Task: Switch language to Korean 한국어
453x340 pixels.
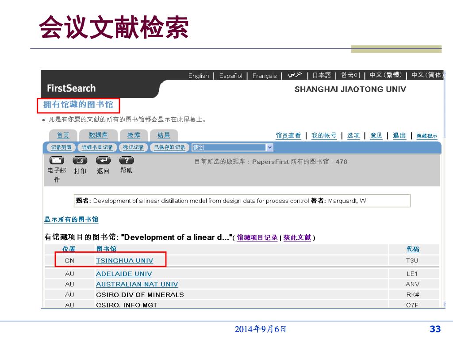Action: (x=350, y=75)
